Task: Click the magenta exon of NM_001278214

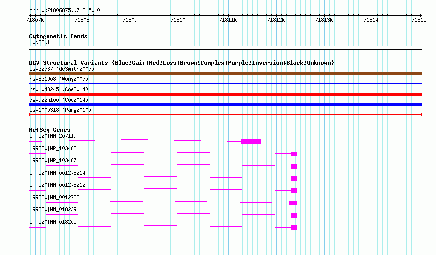Action: [294, 178]
